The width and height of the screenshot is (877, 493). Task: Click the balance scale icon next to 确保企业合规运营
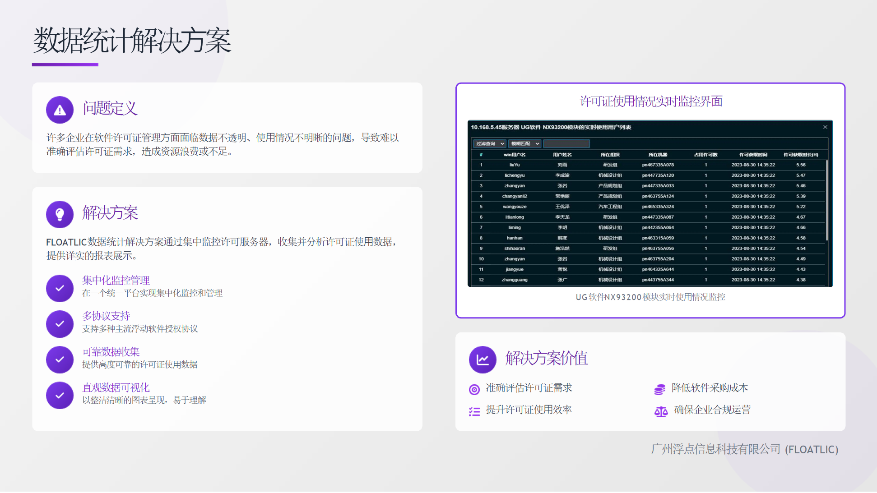tap(661, 411)
